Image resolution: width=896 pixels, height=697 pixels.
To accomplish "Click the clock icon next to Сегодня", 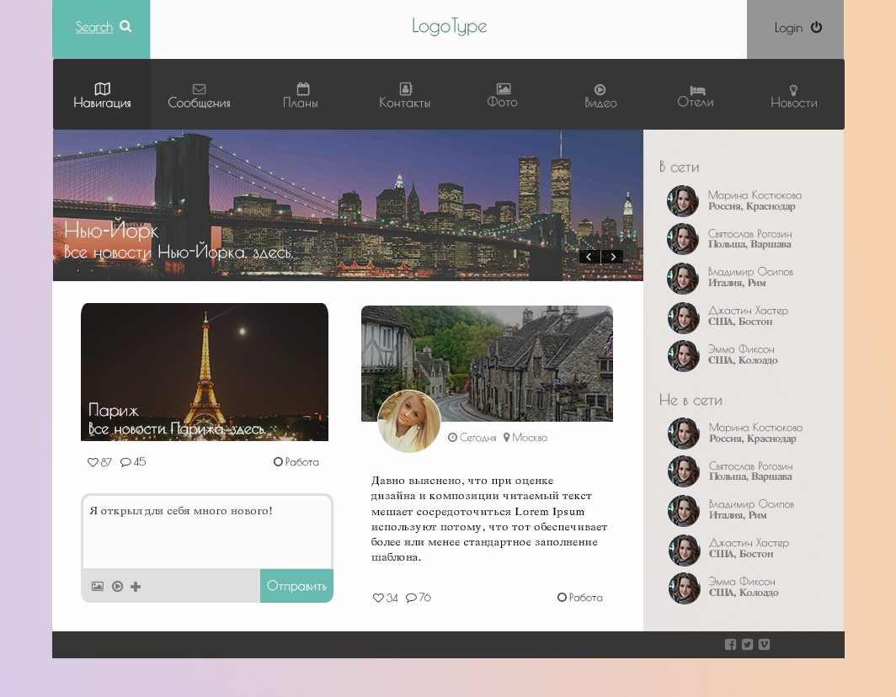I will [452, 438].
